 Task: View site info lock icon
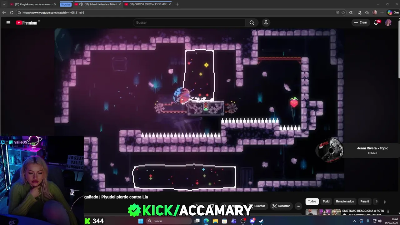19,12
